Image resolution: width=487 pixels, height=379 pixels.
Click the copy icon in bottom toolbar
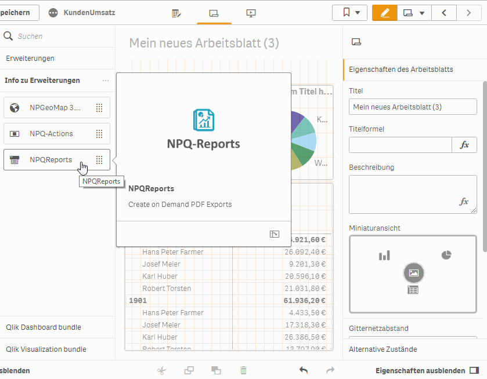click(189, 370)
